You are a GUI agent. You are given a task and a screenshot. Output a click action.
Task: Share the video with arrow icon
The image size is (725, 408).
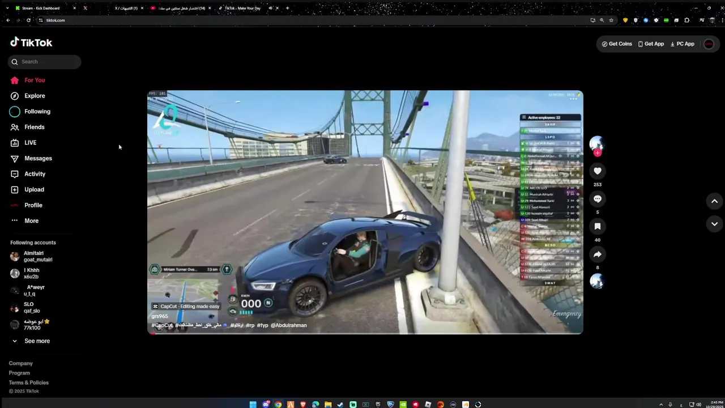coord(597,254)
